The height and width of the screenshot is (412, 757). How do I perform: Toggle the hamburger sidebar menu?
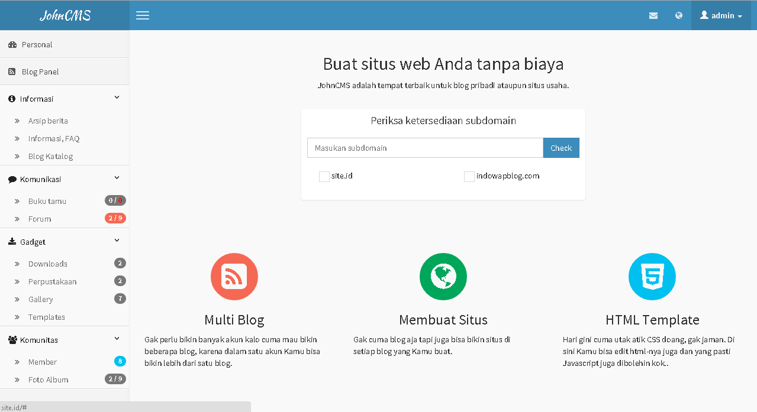coord(143,15)
